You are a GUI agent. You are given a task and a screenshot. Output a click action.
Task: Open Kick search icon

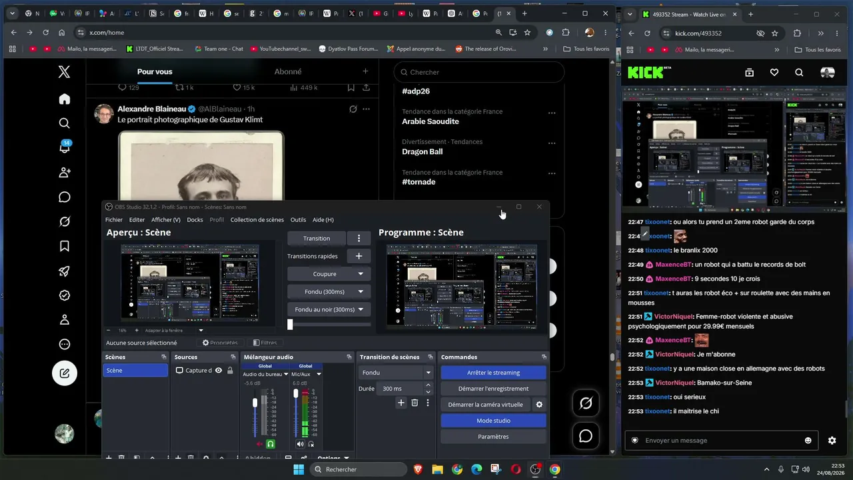pyautogui.click(x=799, y=73)
